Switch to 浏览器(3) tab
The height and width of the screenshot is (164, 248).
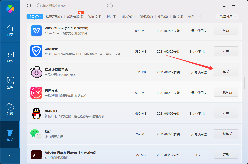tap(146, 16)
